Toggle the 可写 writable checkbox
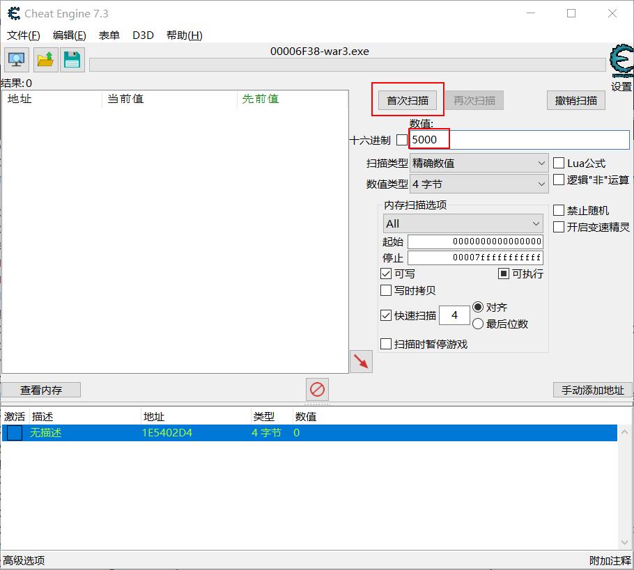This screenshot has width=634, height=570. tap(386, 274)
